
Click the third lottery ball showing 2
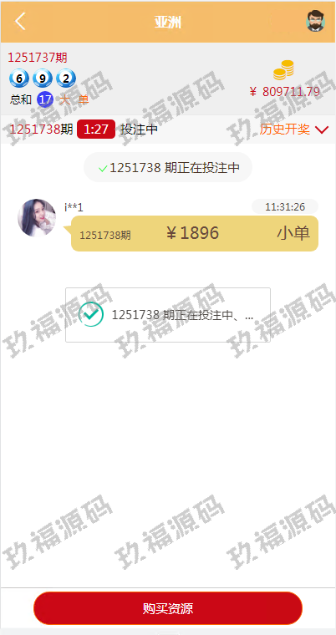pos(66,79)
